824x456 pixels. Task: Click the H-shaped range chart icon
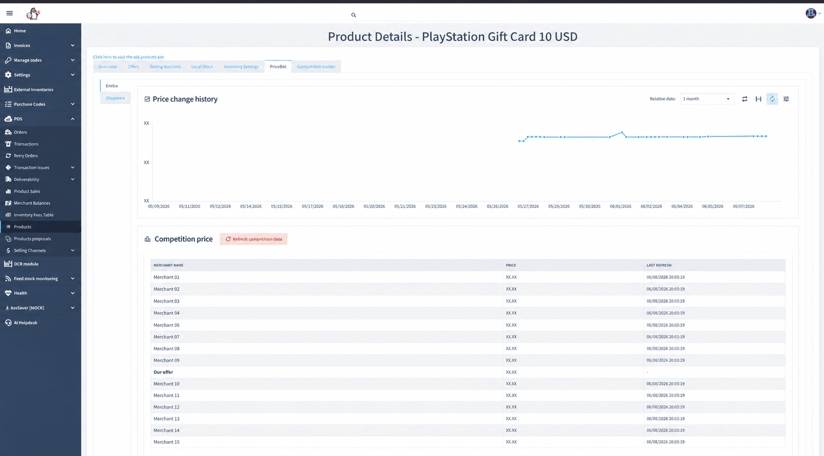coord(758,99)
